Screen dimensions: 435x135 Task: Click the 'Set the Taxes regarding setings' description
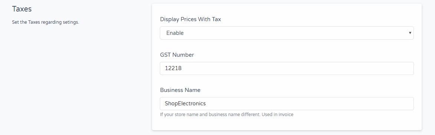click(46, 22)
